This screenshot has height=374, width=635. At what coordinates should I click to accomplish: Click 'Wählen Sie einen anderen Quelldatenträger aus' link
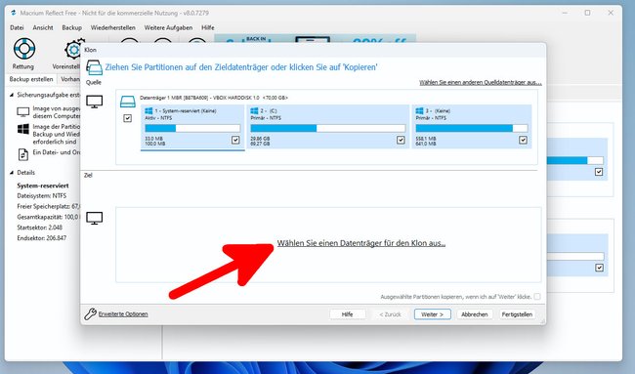pos(481,83)
